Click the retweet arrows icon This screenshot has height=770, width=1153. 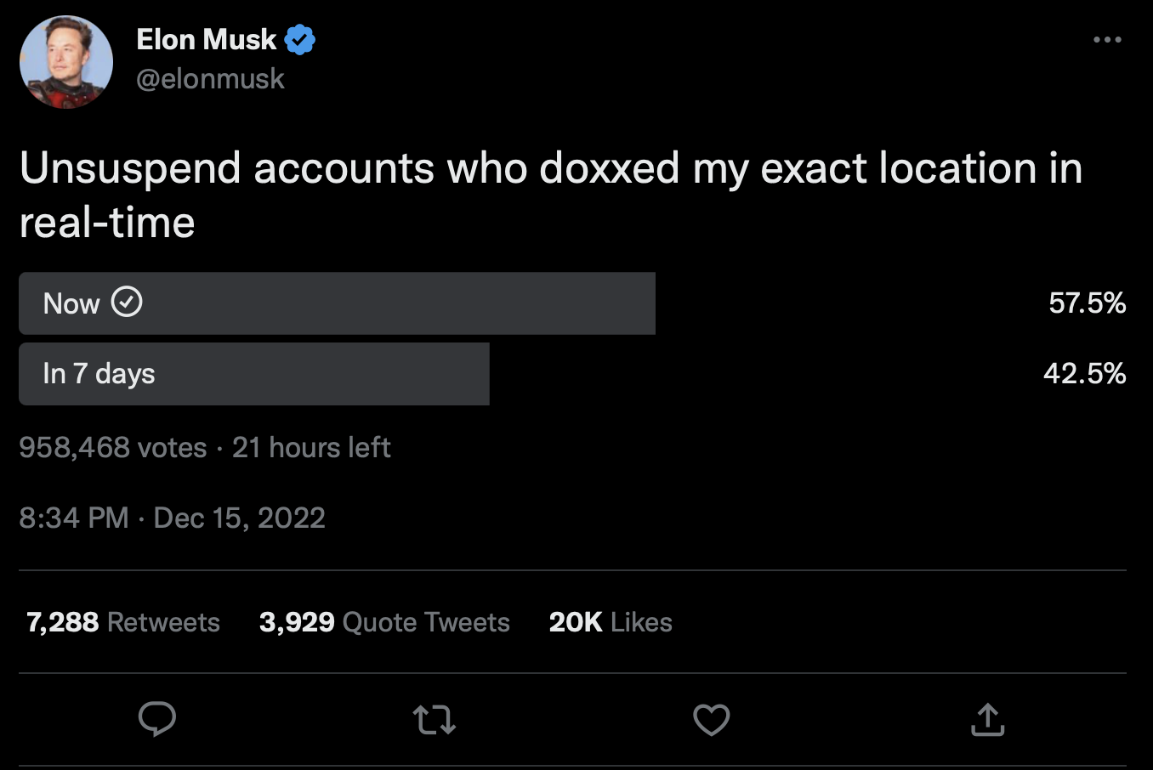click(x=435, y=720)
